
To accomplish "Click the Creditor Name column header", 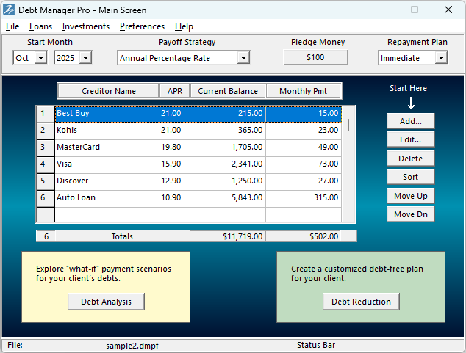I will [x=109, y=91].
